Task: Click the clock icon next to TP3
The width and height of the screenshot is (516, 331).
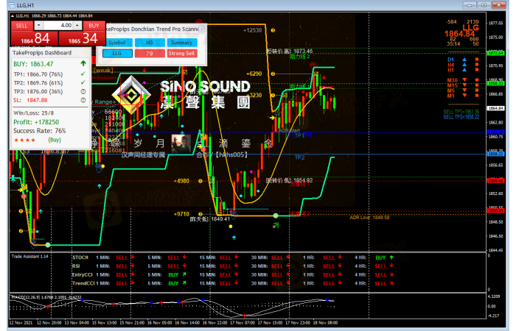Action: (x=83, y=91)
